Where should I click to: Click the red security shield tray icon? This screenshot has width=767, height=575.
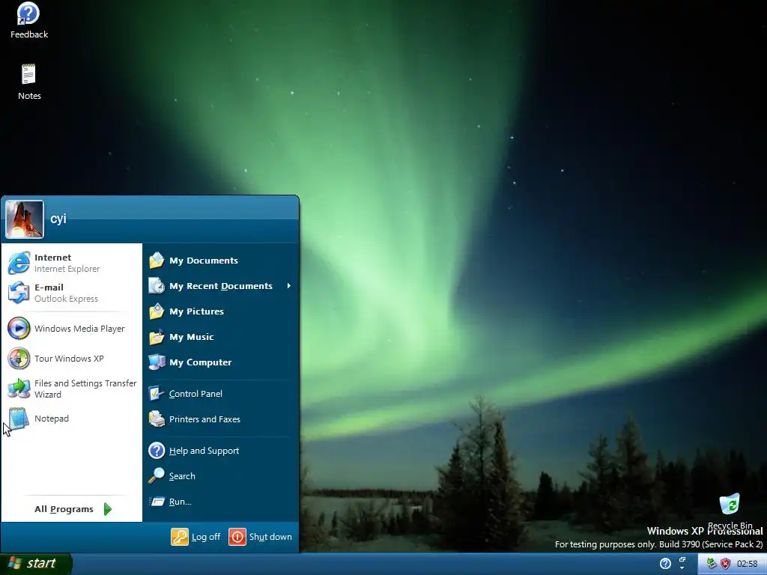[725, 564]
